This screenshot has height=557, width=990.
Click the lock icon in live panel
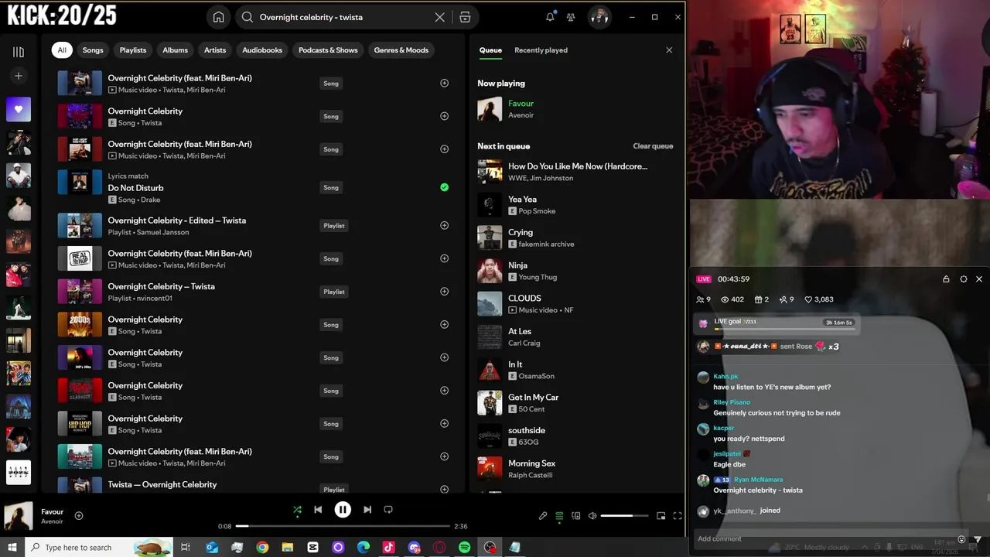946,279
